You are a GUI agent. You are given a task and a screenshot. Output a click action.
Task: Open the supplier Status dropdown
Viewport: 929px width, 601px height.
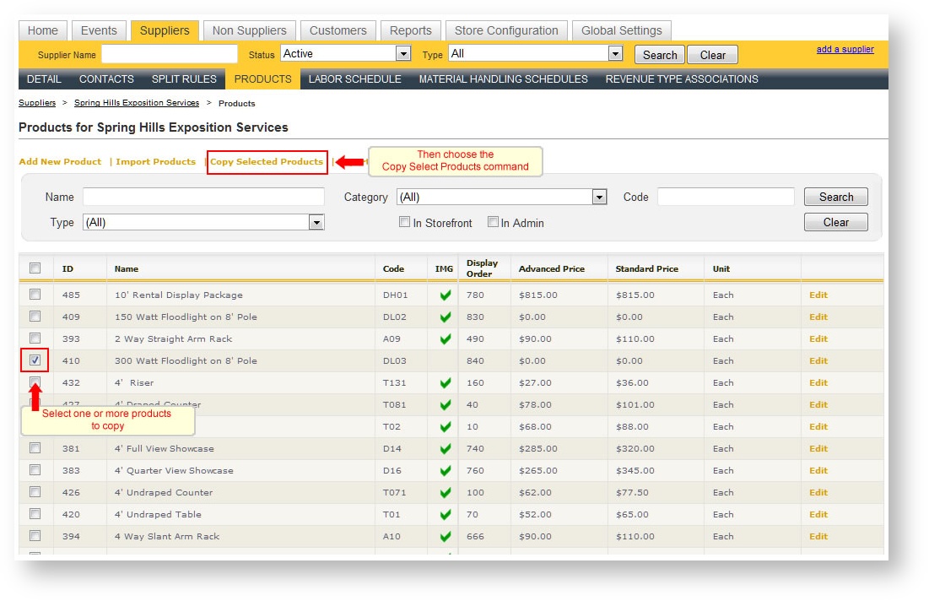tap(345, 54)
